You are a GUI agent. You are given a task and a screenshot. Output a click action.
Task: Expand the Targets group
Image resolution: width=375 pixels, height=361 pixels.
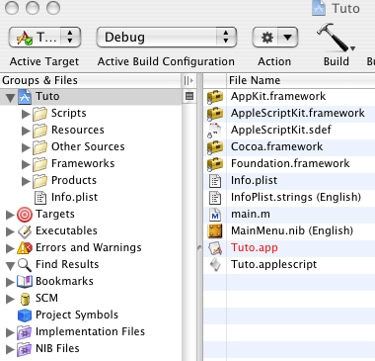[10, 215]
